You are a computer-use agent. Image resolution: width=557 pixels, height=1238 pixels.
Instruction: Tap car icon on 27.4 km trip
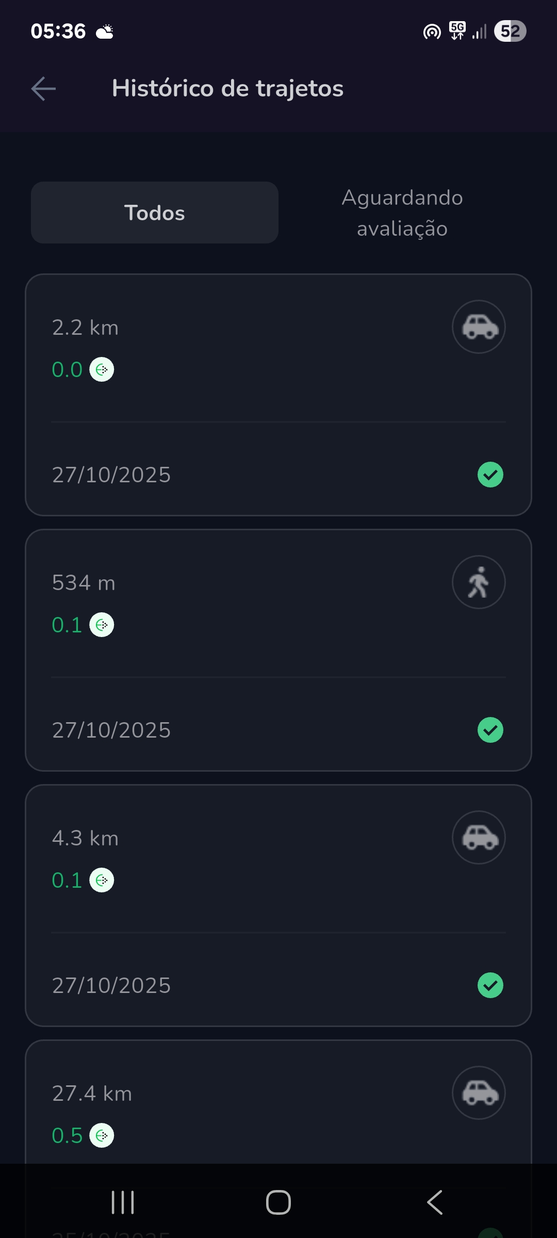pyautogui.click(x=479, y=1093)
